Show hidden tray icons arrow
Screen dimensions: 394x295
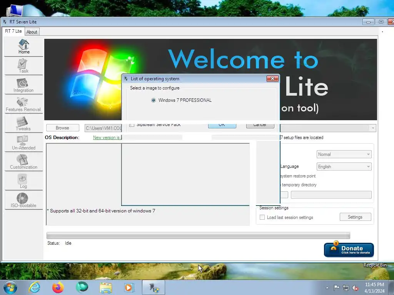327,288
